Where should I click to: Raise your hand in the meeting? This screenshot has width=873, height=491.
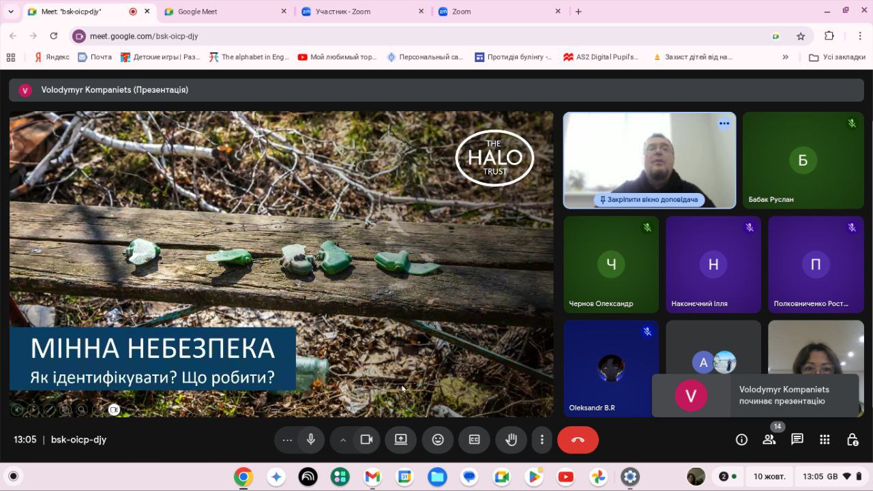click(x=511, y=440)
